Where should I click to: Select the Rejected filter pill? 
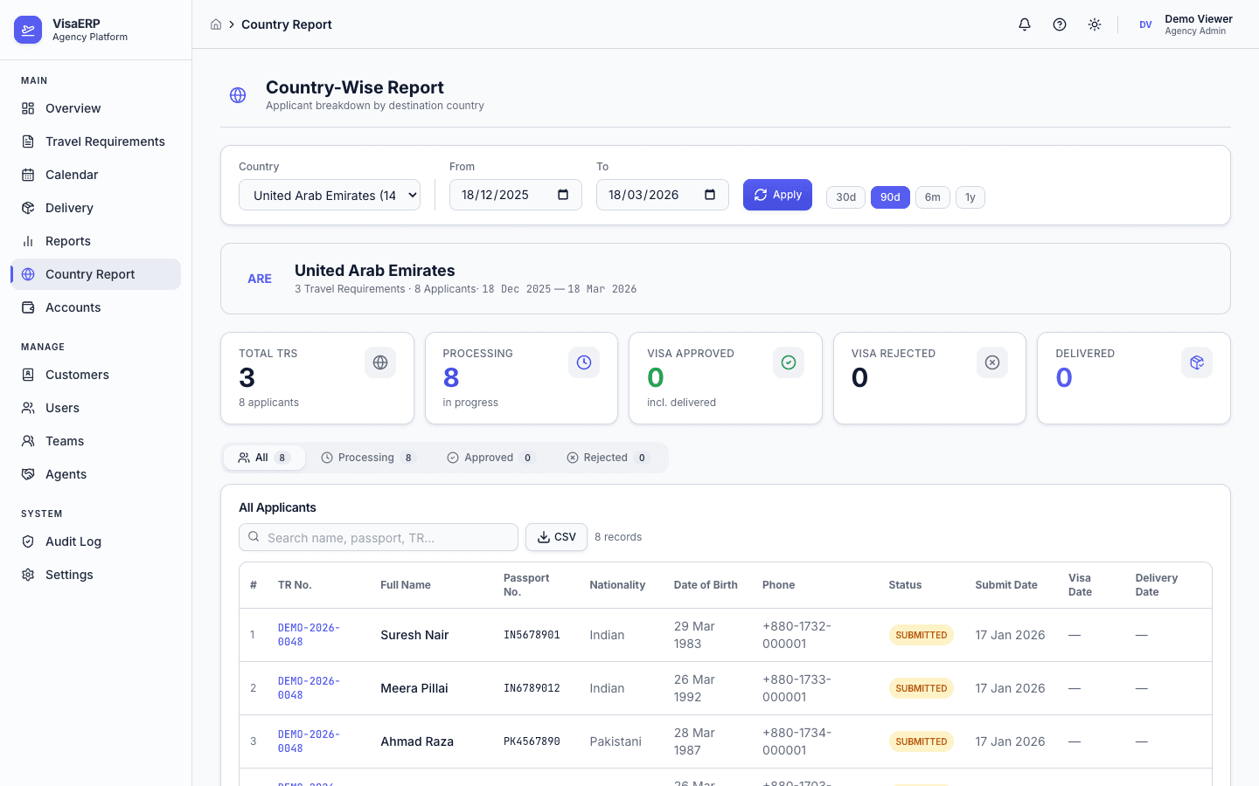pos(606,457)
